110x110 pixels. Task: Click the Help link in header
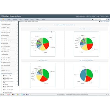pyautogui.click(x=98, y=16)
